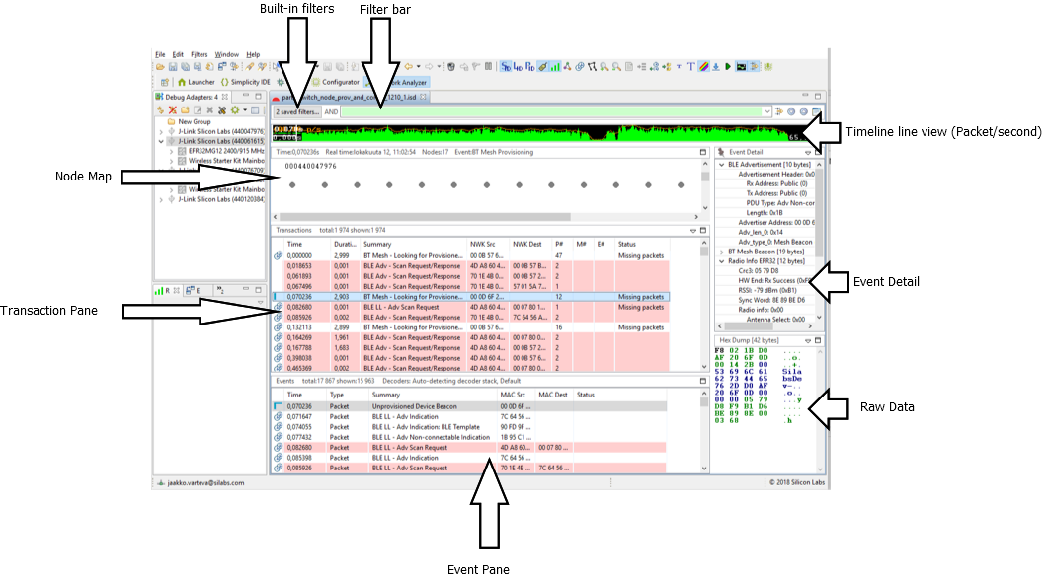Click the large T text icon
The width and height of the screenshot is (1047, 577).
tap(691, 67)
